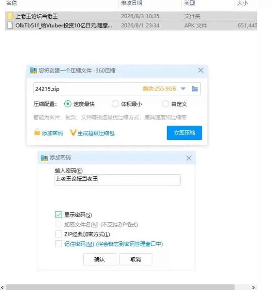Click the 651,440 size value
272x290 pixels.
coord(247,25)
